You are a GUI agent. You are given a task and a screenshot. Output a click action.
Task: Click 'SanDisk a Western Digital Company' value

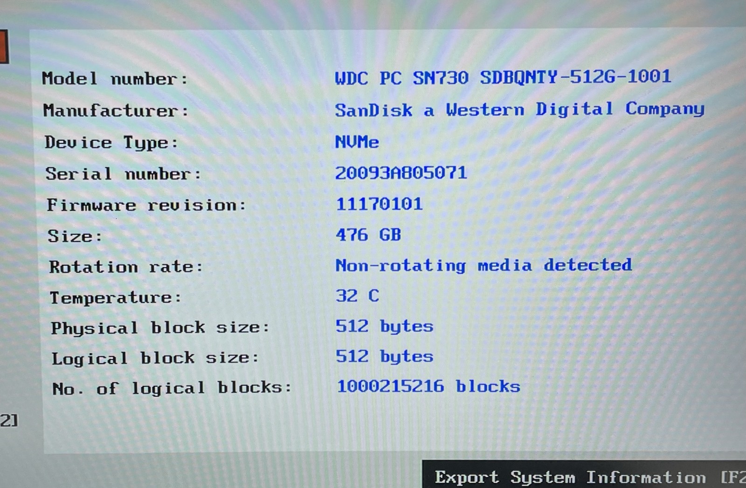[x=519, y=109]
